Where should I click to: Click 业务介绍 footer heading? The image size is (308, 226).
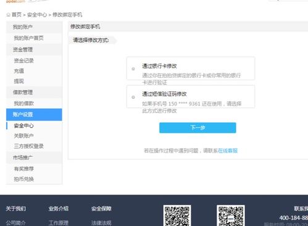[59, 209]
